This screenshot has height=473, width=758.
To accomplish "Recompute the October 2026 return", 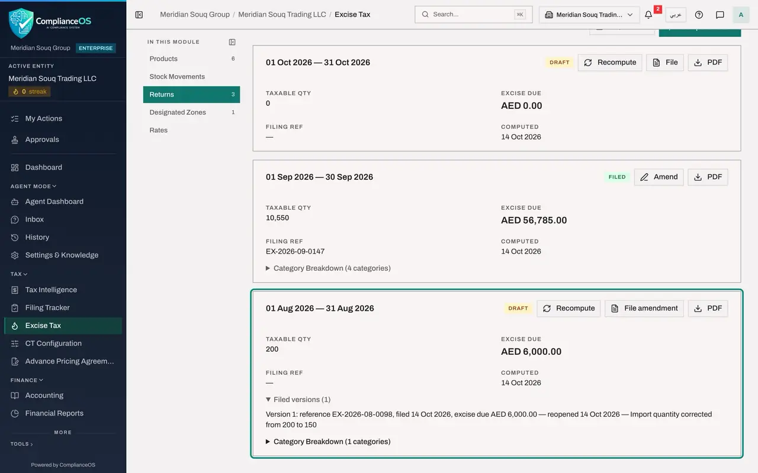I will point(610,63).
